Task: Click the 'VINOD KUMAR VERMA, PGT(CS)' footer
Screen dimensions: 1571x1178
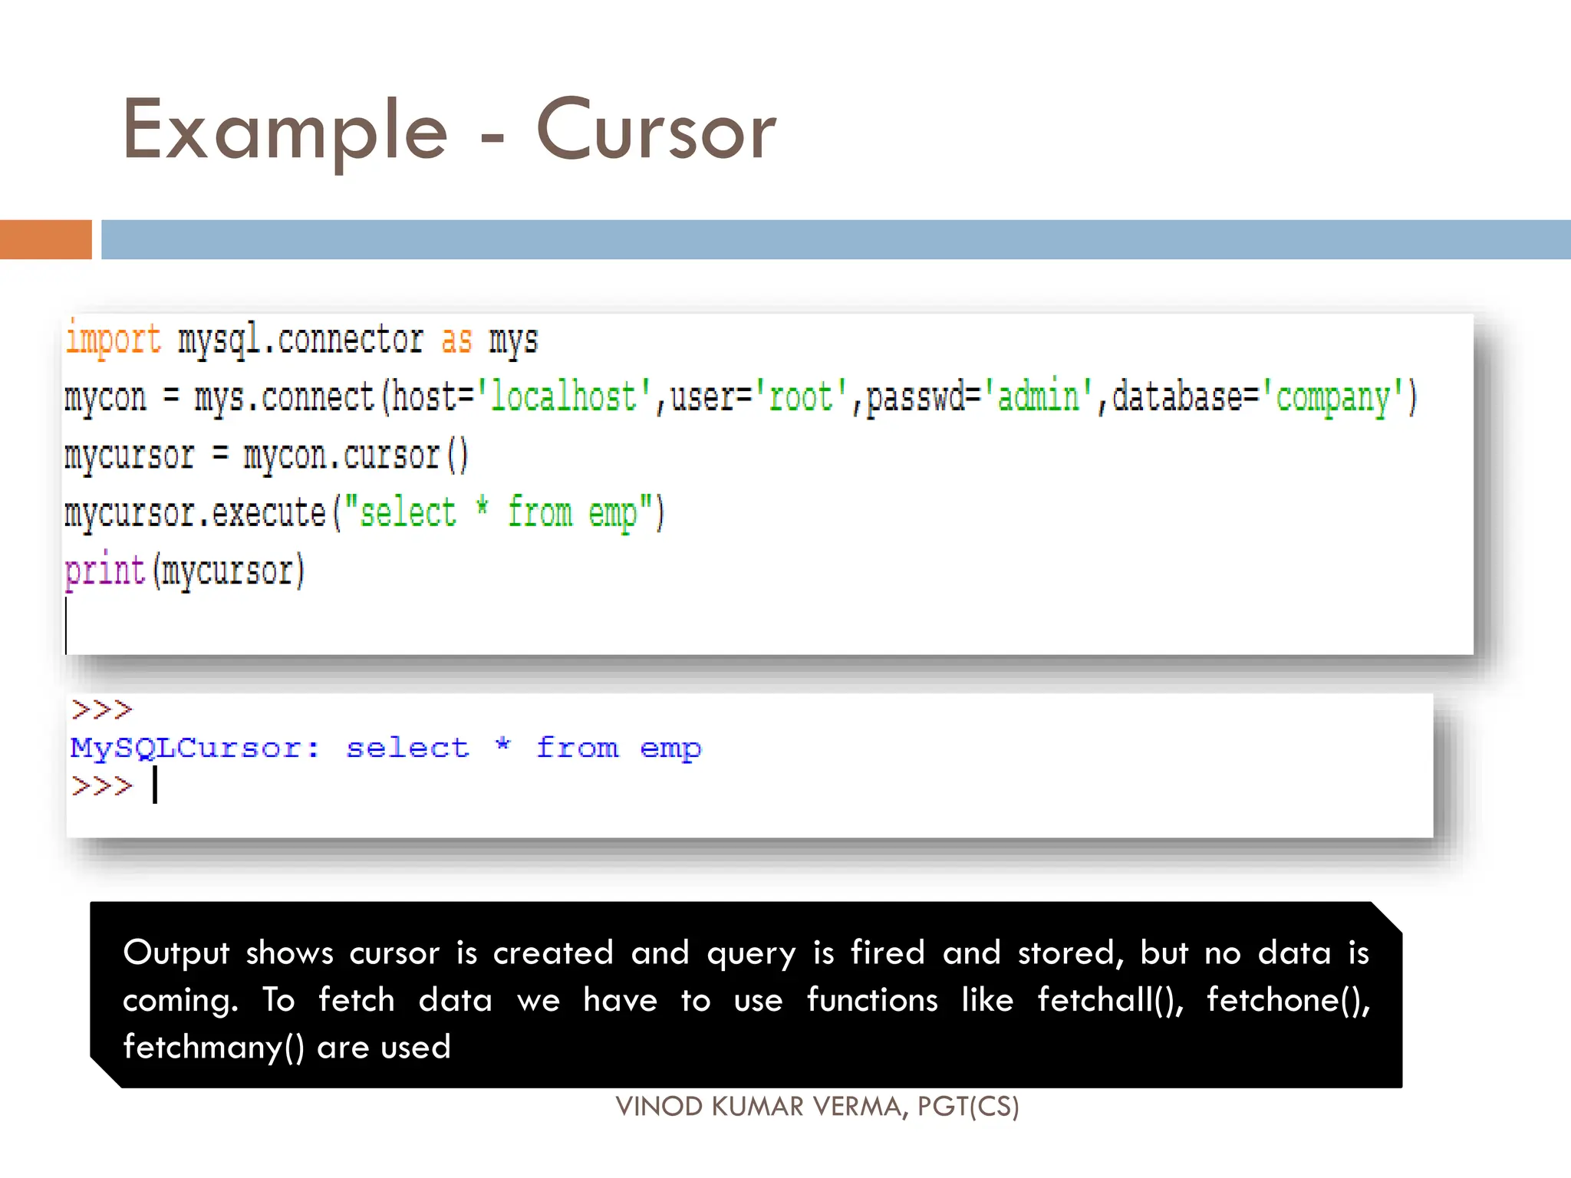Action: pyautogui.click(x=817, y=1107)
